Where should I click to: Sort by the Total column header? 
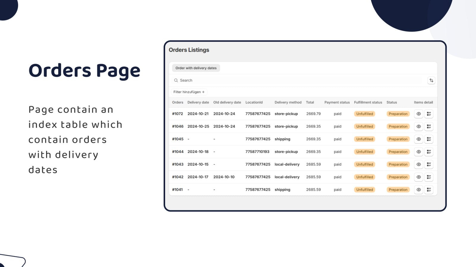coord(310,102)
